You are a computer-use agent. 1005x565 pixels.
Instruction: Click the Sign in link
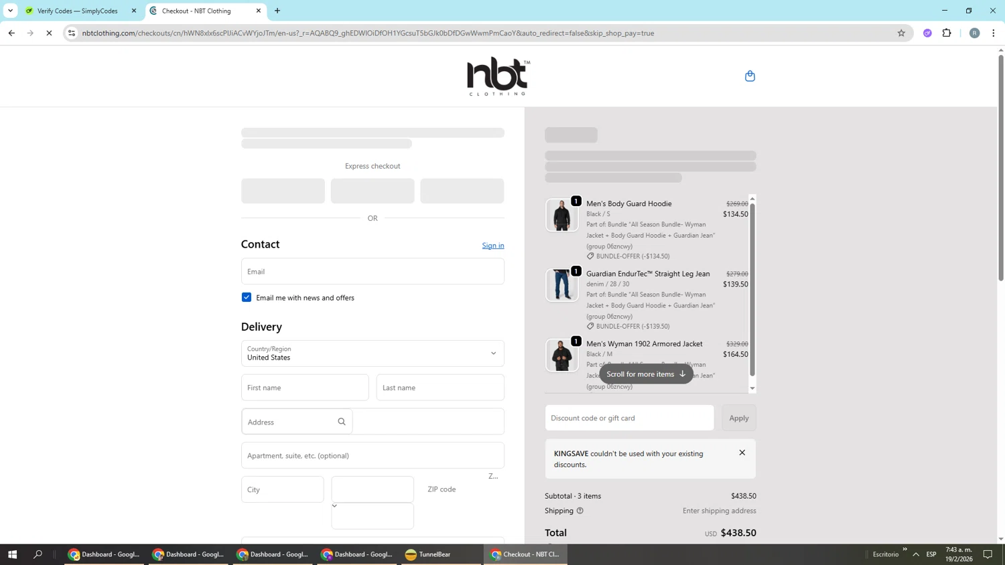[493, 246]
